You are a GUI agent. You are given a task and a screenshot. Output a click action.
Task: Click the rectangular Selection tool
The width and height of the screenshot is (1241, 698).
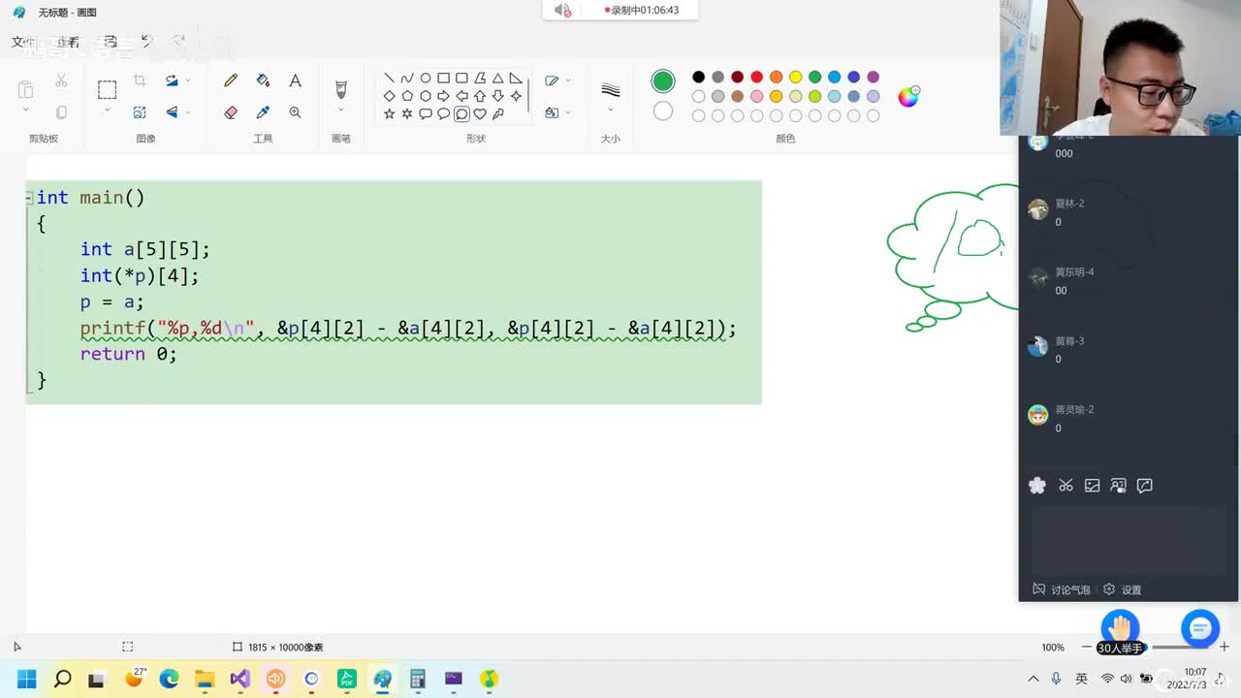[107, 90]
